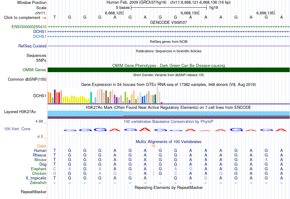This screenshot has width=290, height=199.
Task: Open the Layered H3K27Ac track label
Action: point(20,112)
